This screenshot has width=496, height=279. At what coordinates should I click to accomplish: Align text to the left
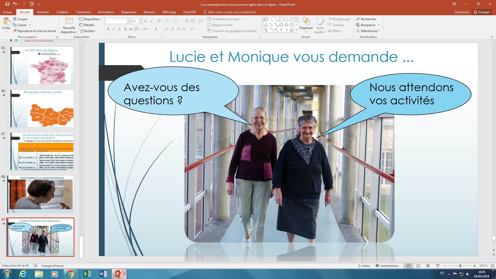[x=167, y=29]
